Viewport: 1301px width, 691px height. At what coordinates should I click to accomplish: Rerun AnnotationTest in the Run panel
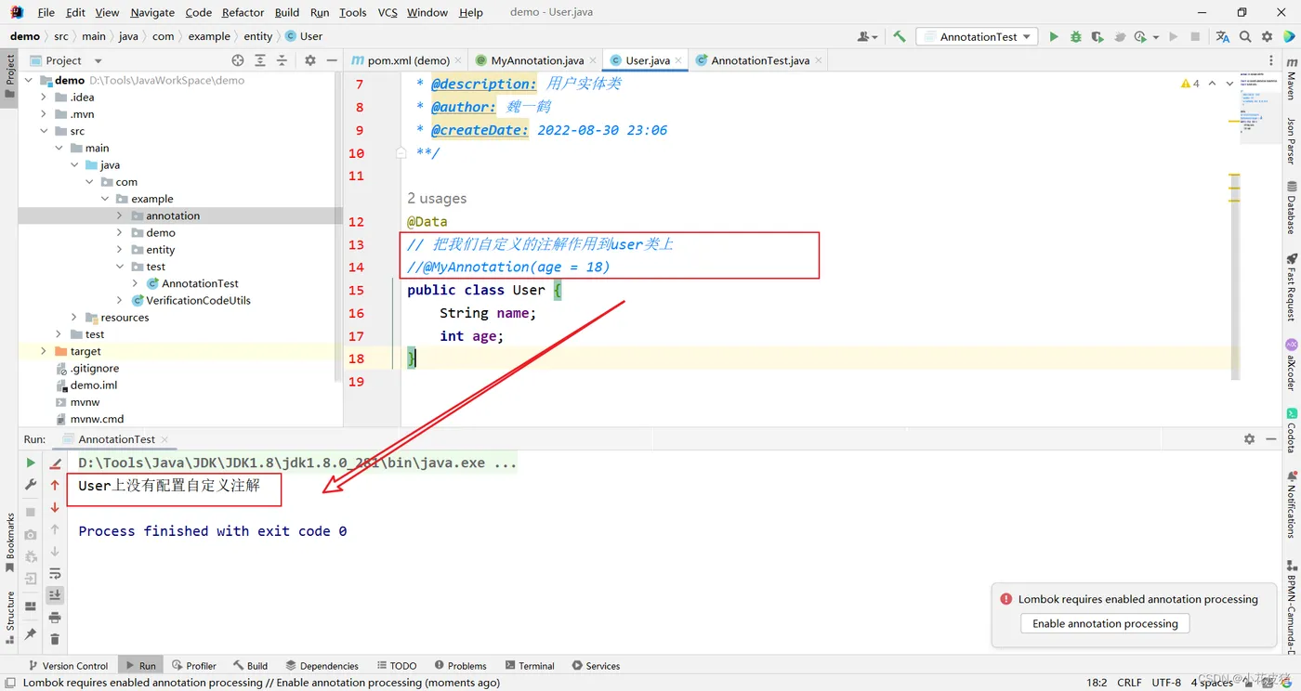pos(31,463)
